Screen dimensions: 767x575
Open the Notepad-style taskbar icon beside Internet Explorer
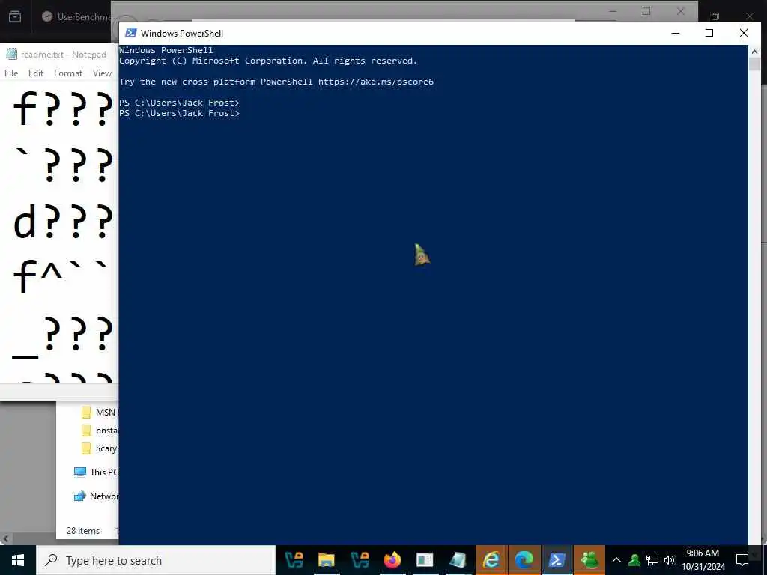458,560
